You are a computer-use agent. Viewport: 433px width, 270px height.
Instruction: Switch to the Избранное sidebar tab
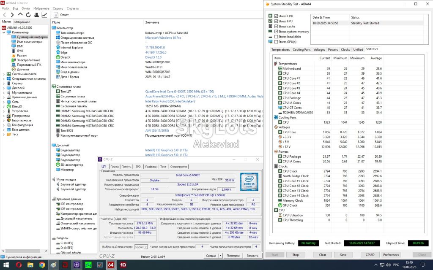(22, 22)
